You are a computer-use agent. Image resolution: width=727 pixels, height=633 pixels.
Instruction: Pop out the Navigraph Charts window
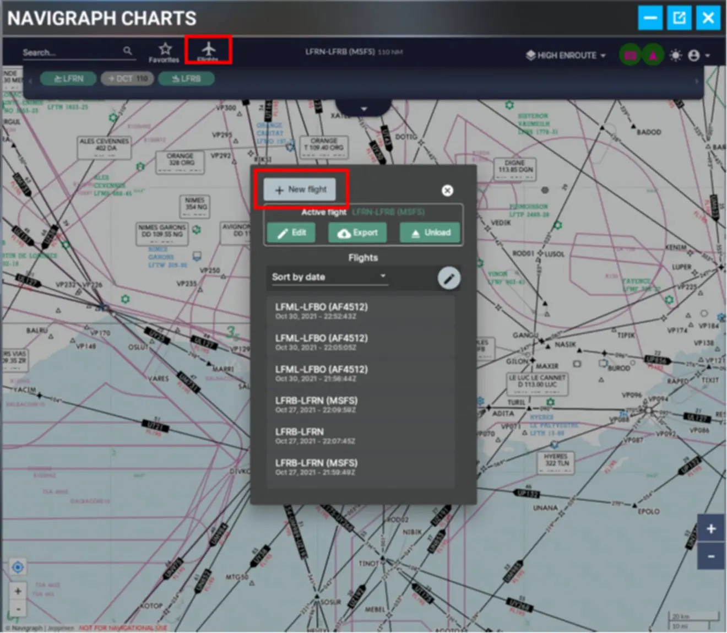[680, 18]
